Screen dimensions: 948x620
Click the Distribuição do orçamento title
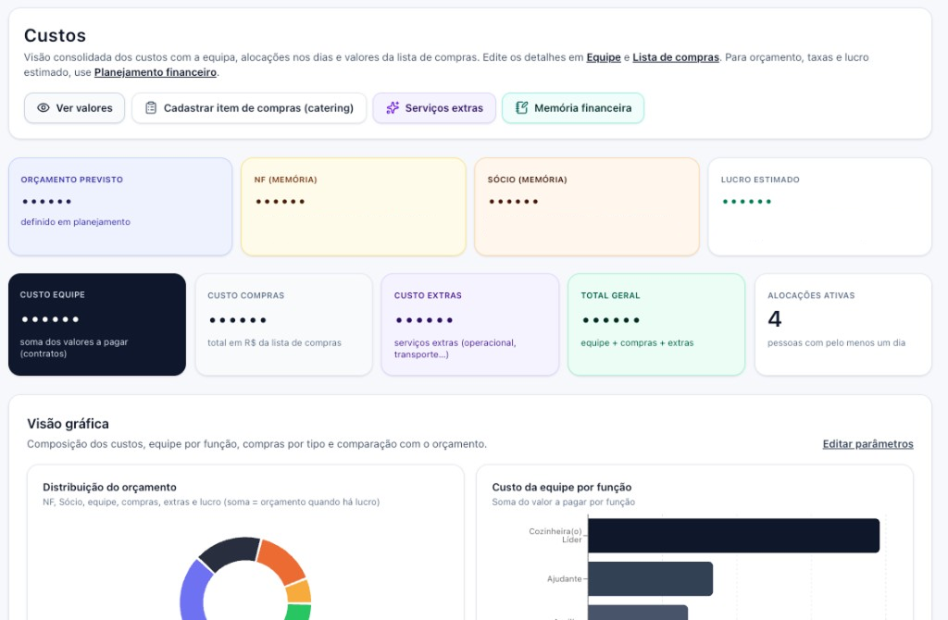(109, 487)
